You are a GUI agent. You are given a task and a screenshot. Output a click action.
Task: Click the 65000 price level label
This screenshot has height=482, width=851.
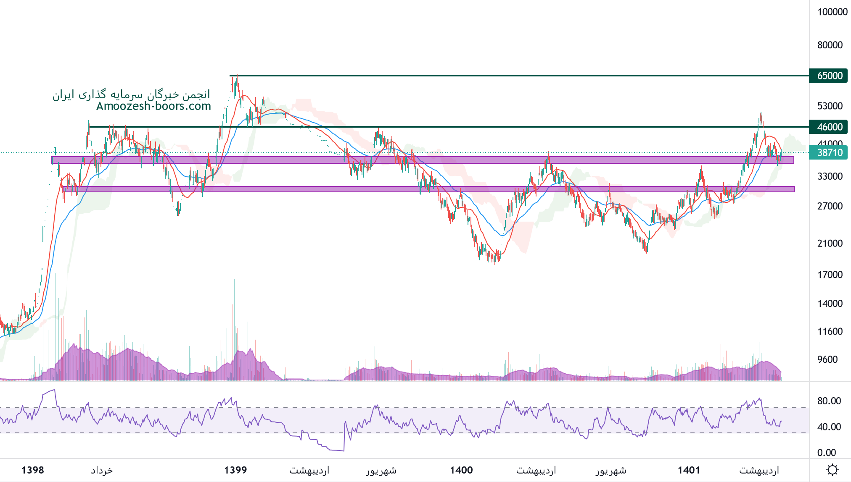click(x=829, y=76)
